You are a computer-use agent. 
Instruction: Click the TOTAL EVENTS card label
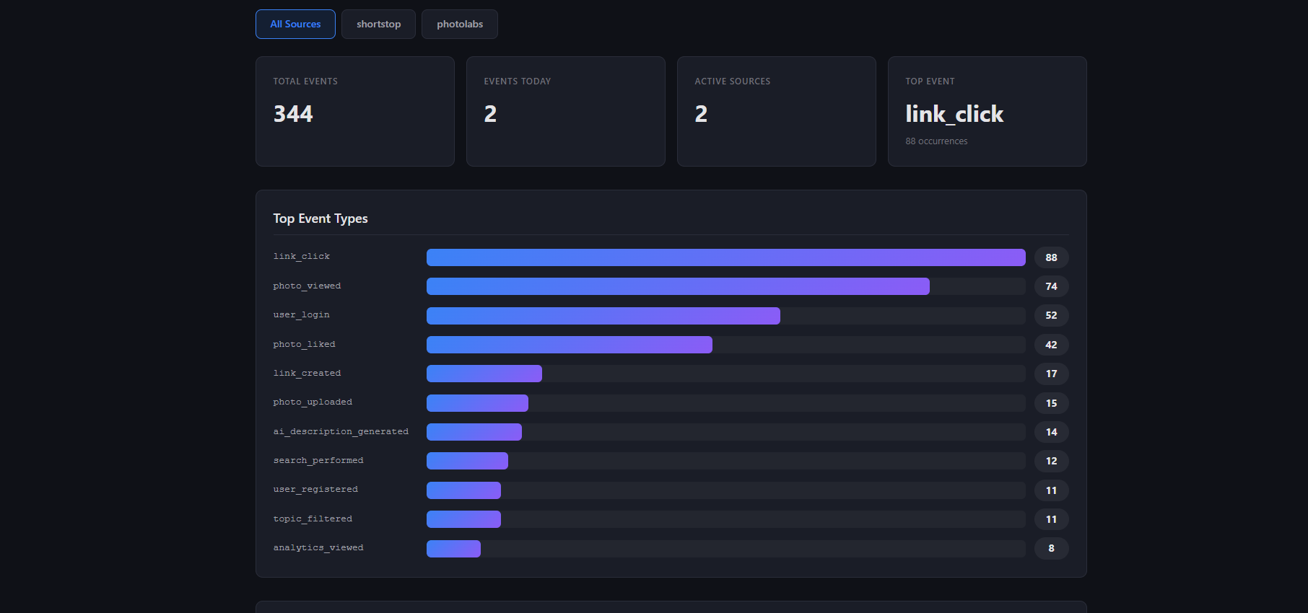point(305,81)
